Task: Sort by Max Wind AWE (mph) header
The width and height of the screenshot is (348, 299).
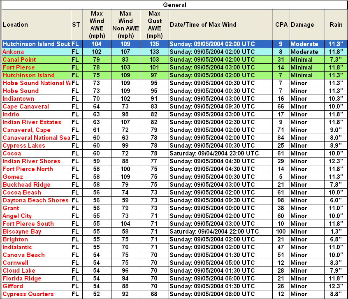Action: pyautogui.click(x=97, y=25)
